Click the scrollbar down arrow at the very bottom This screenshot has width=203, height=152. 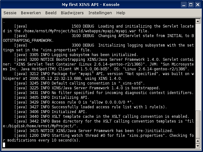198,146
